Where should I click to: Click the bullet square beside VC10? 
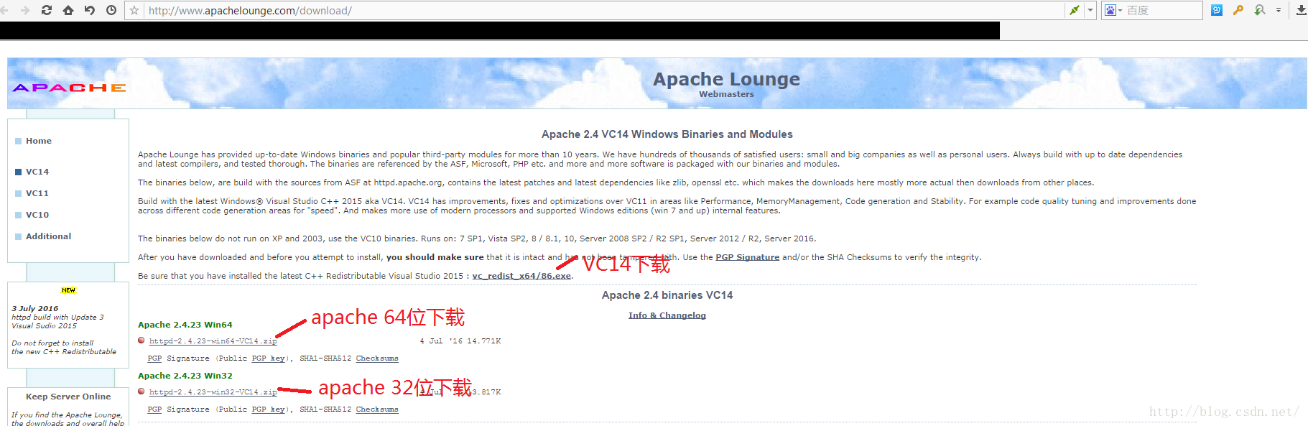(18, 215)
